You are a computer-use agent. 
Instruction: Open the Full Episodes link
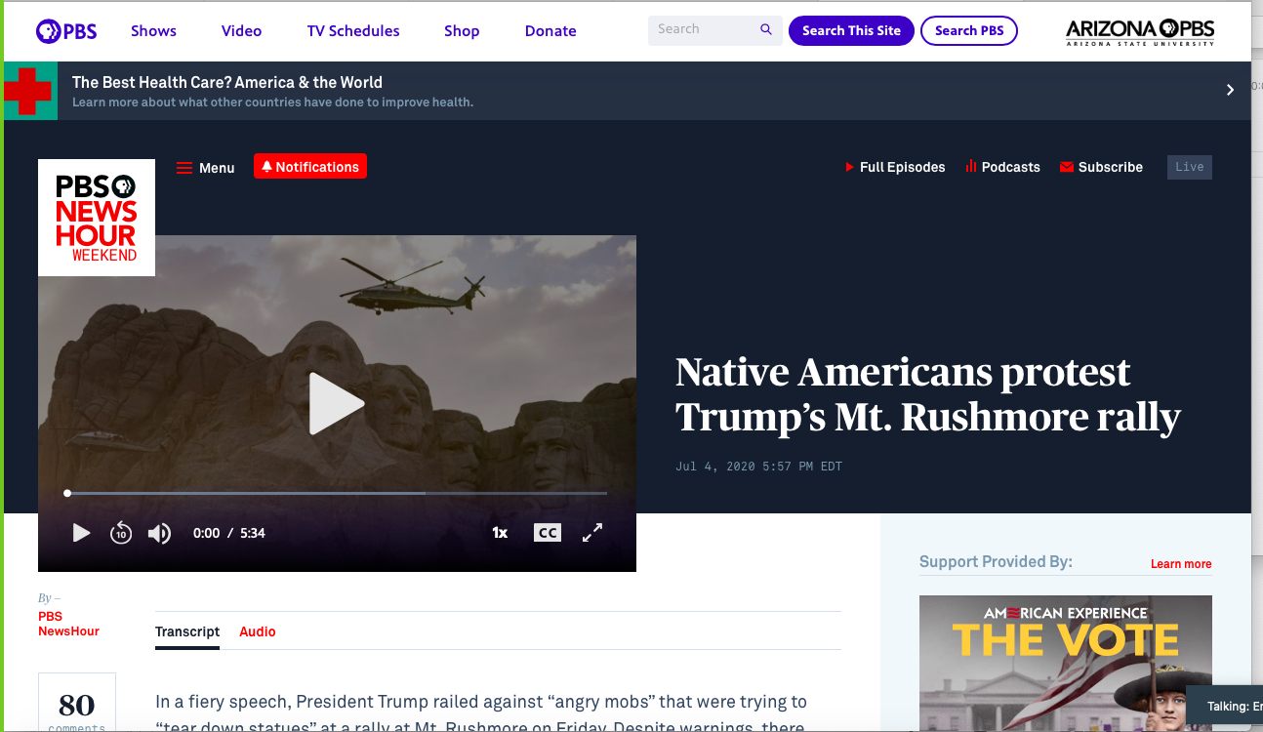[x=902, y=167]
